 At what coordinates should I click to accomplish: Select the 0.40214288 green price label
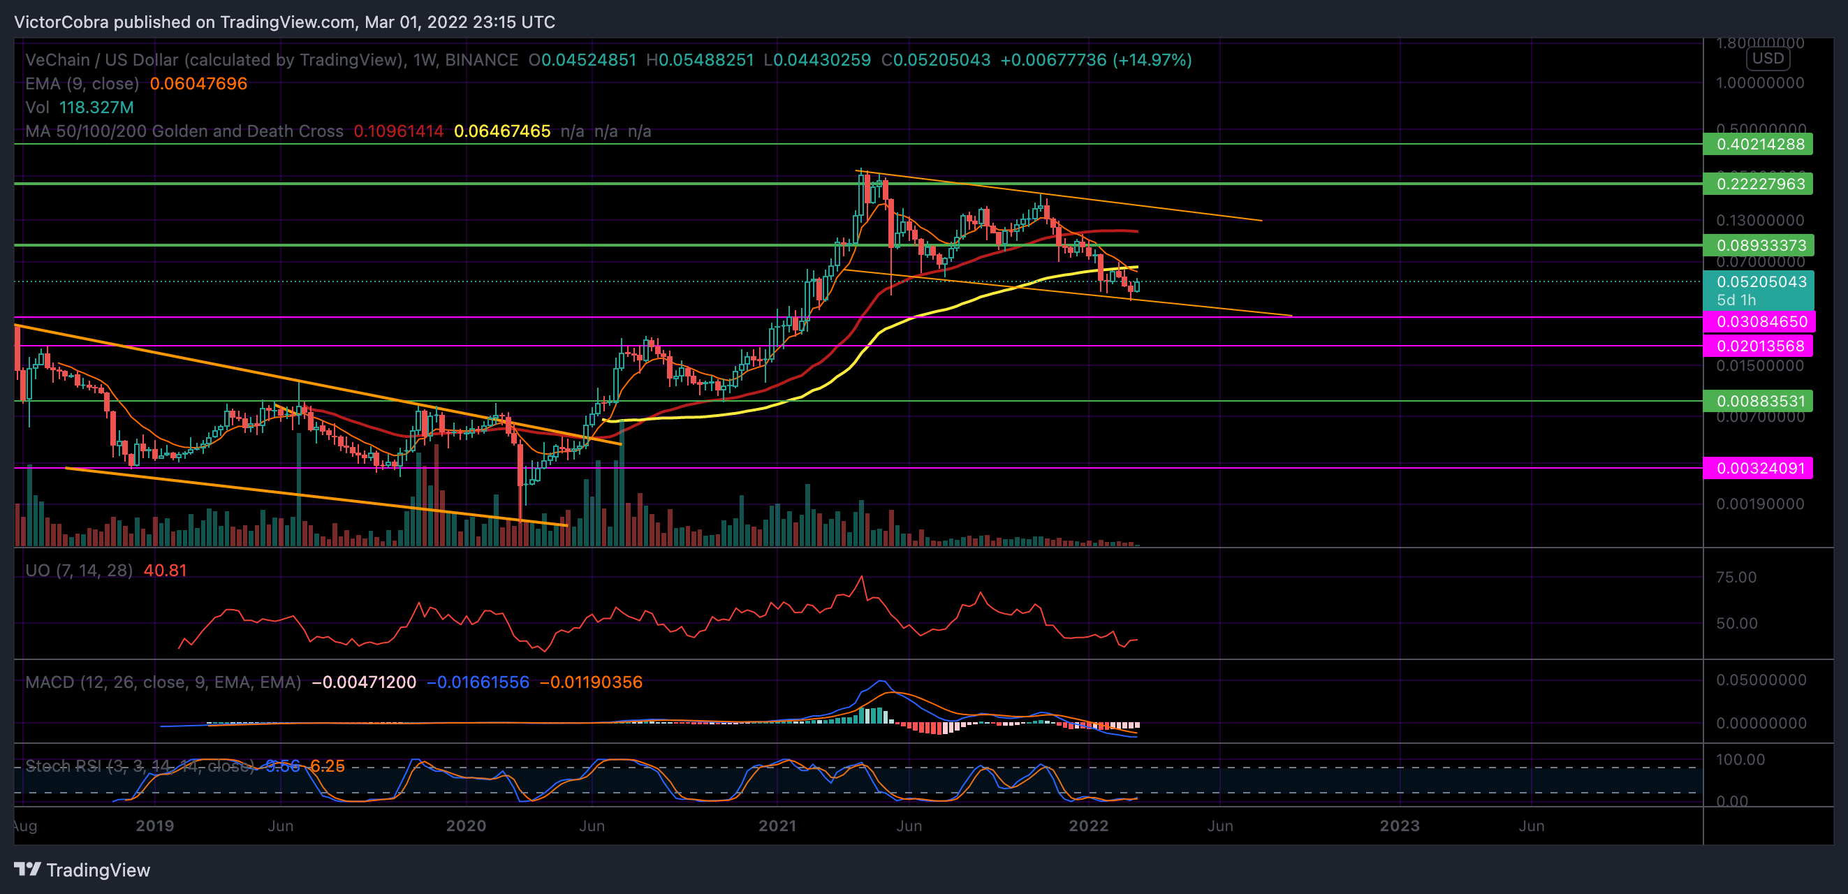[1759, 144]
